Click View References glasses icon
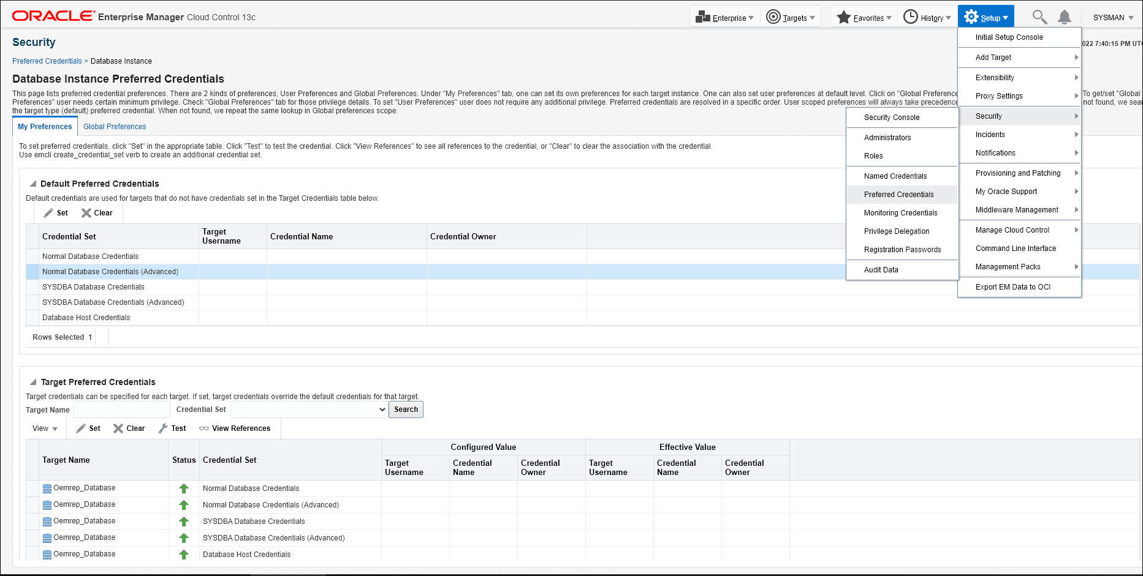 click(x=204, y=428)
